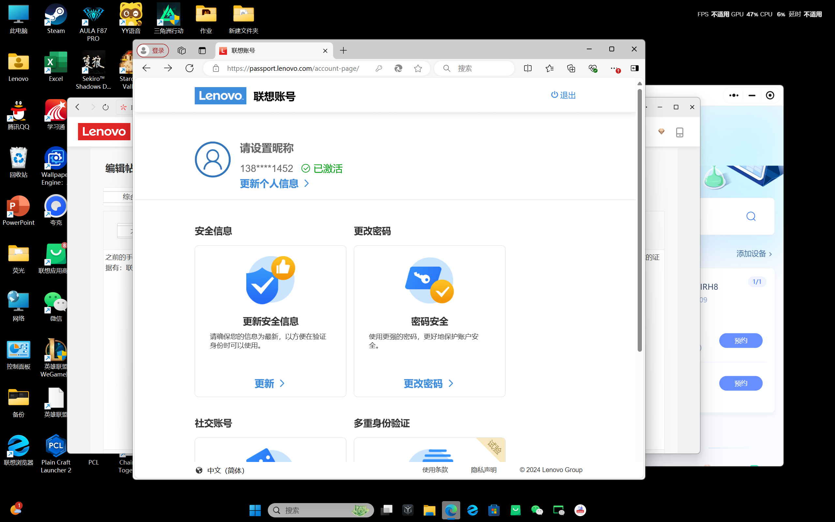Viewport: 835px width, 522px height.
Task: Select the Steam desktop shortcut
Action: tap(56, 19)
